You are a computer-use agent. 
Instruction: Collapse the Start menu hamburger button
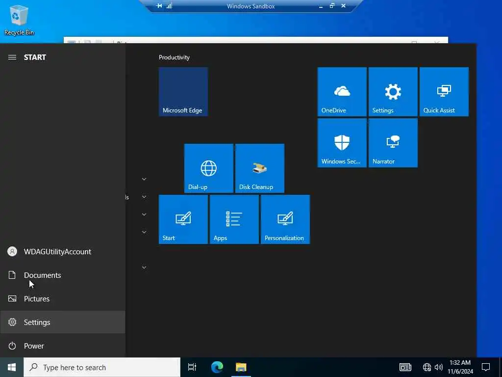[12, 57]
